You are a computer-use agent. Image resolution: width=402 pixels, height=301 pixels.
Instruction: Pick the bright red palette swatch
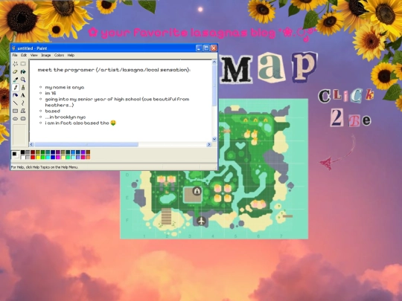[33, 157]
